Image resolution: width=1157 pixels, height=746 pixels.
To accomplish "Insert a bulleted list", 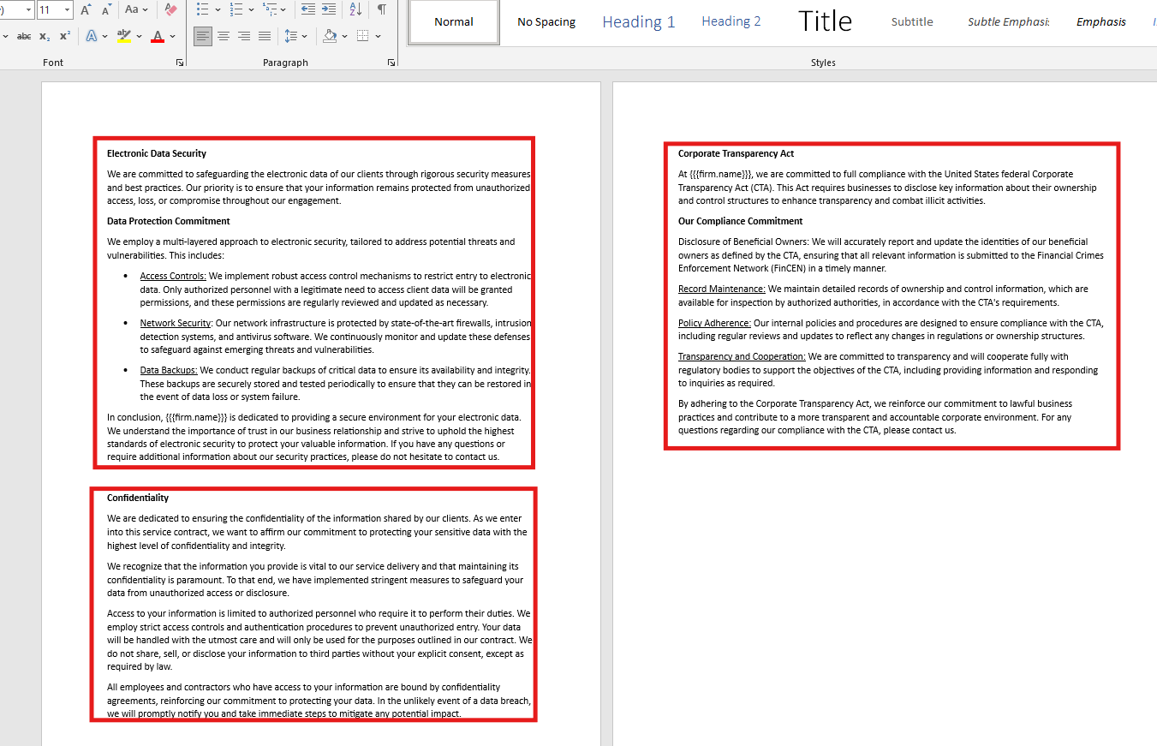I will (x=202, y=9).
